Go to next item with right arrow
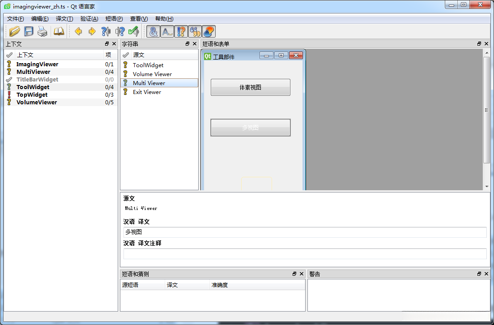Image resolution: width=494 pixels, height=325 pixels. tap(92, 31)
